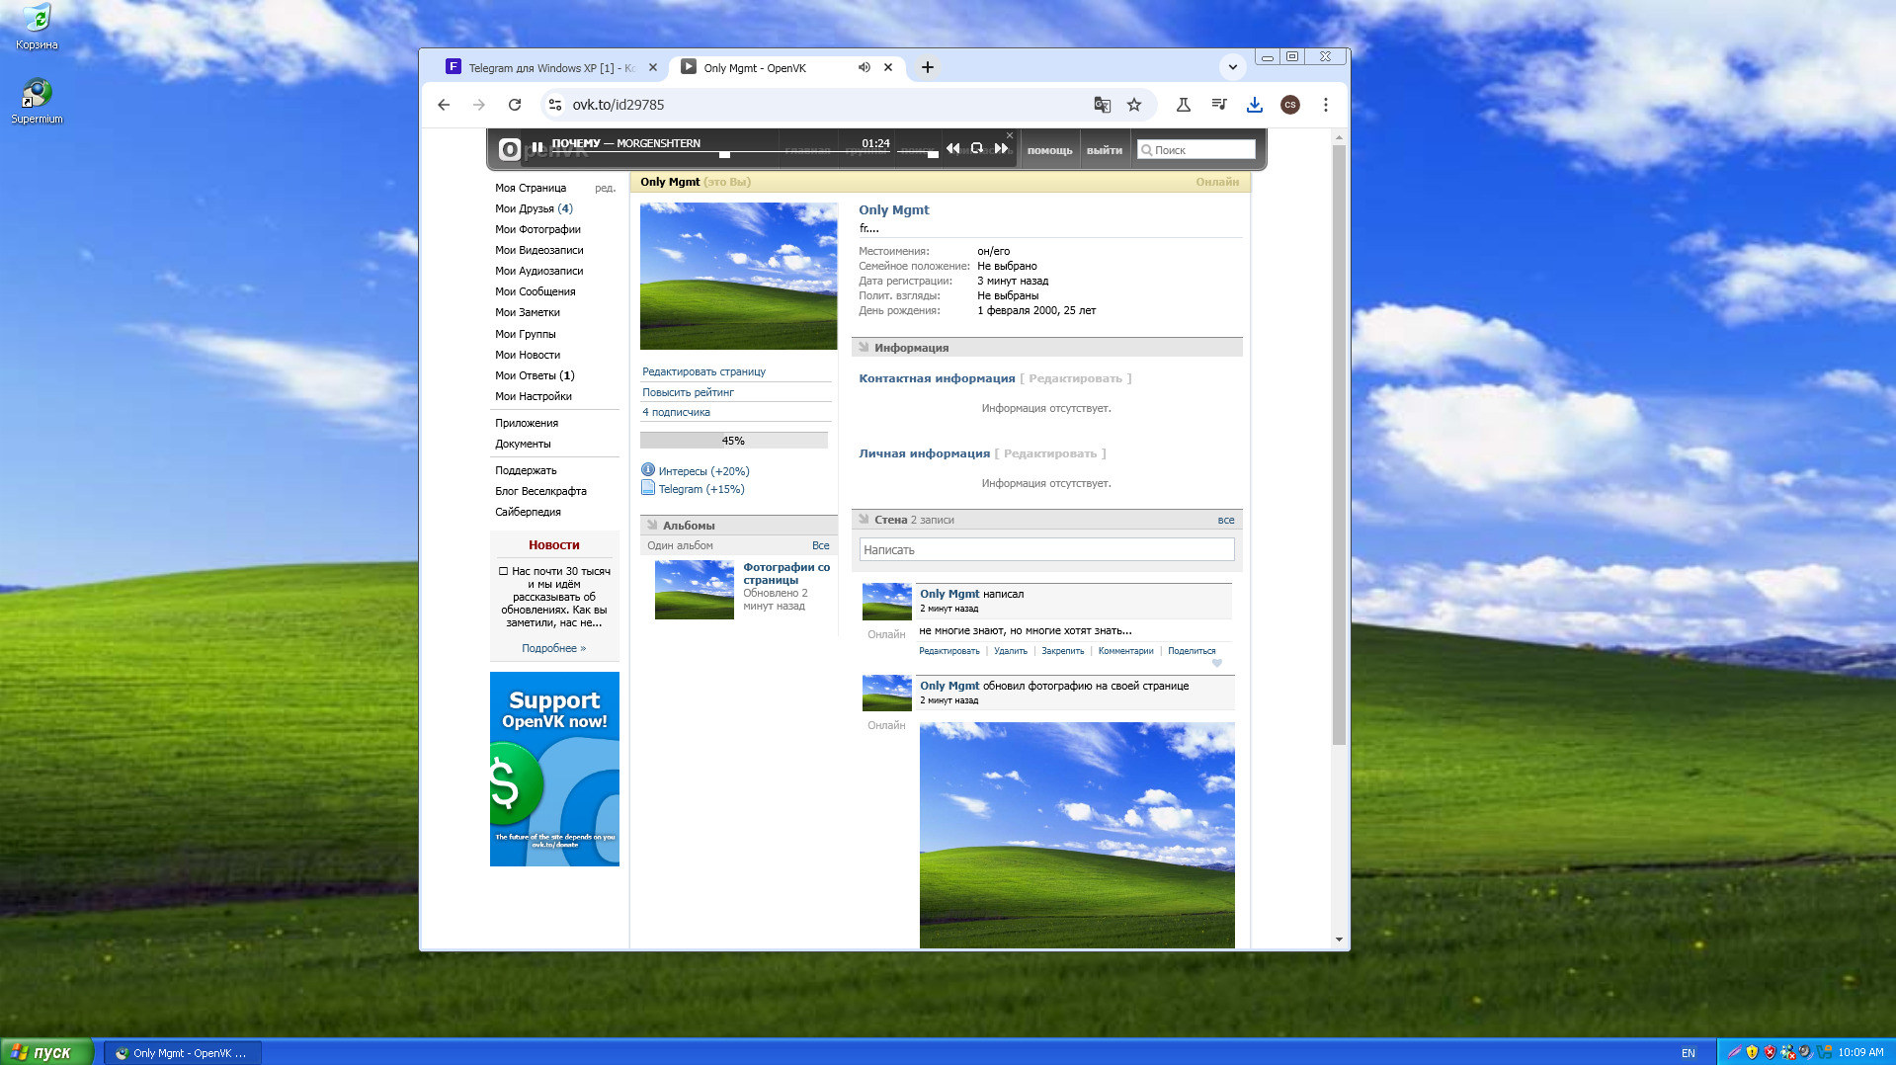The width and height of the screenshot is (1896, 1065).
Task: Mute the Only Mgmt browser tab
Action: (x=865, y=67)
